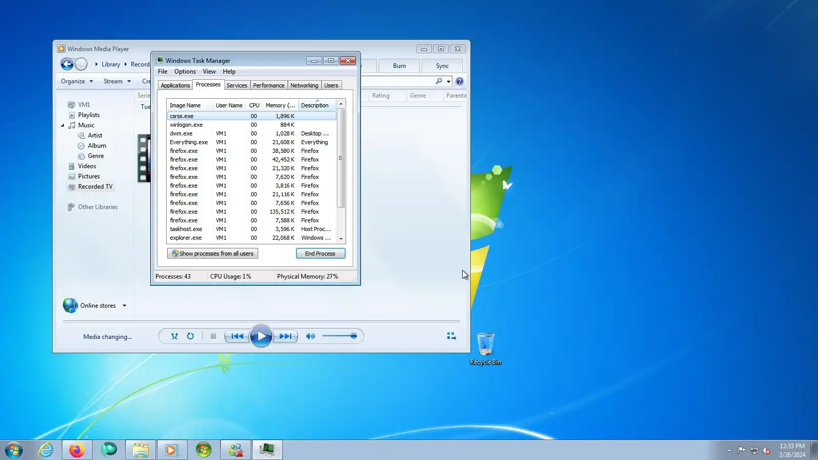Sort processes by Image Name column
Viewport: 818px width, 460px height.
190,105
